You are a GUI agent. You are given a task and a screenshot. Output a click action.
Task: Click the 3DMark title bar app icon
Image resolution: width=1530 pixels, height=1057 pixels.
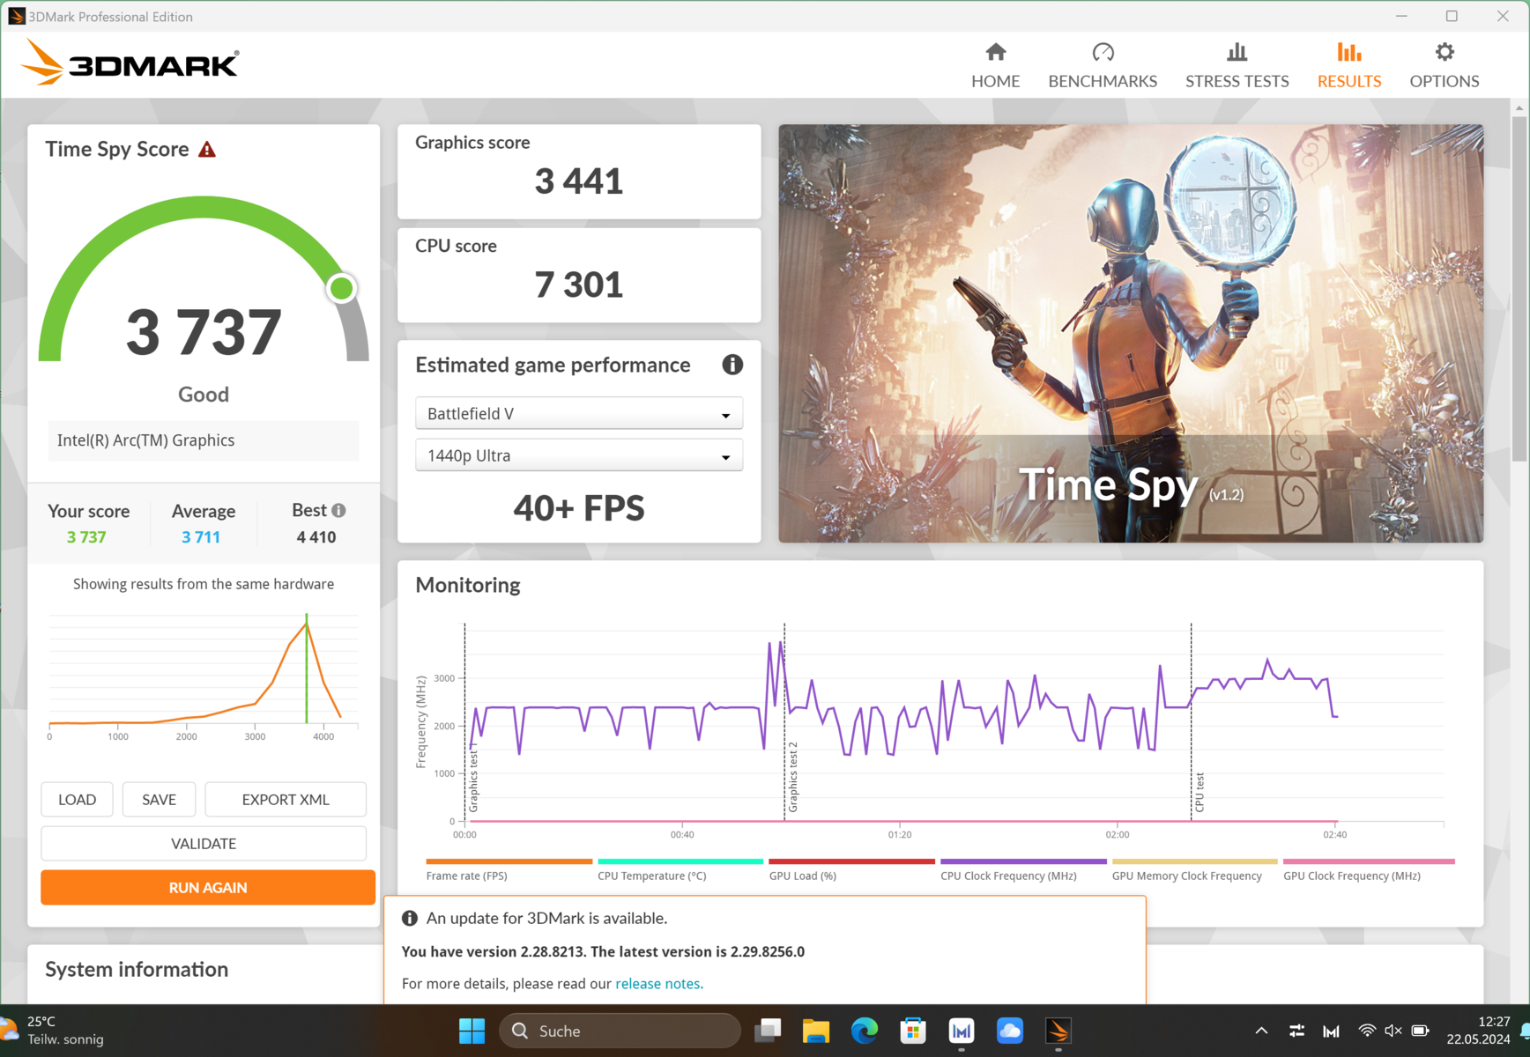(16, 16)
